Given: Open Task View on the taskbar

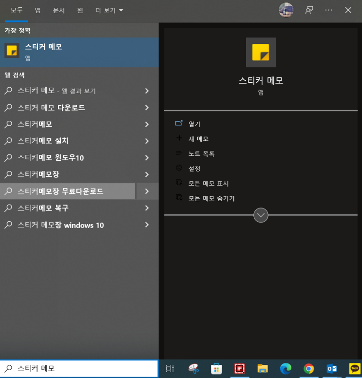Looking at the screenshot, I should pos(170,369).
